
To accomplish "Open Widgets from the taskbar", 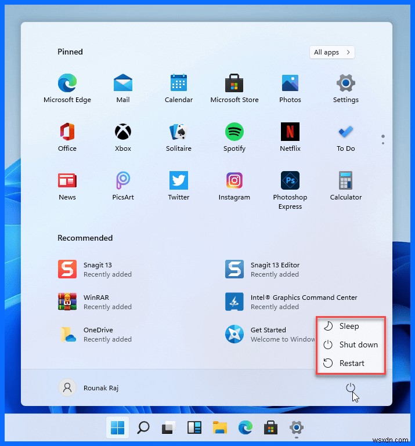I will coord(194,427).
